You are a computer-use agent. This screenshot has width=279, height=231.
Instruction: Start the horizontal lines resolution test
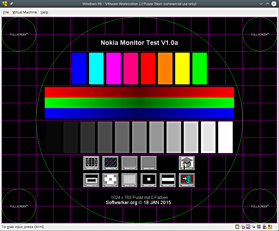pyautogui.click(x=129, y=163)
